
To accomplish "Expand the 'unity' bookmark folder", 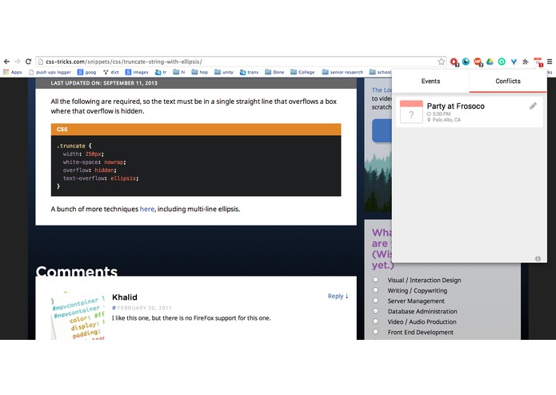I will (224, 72).
